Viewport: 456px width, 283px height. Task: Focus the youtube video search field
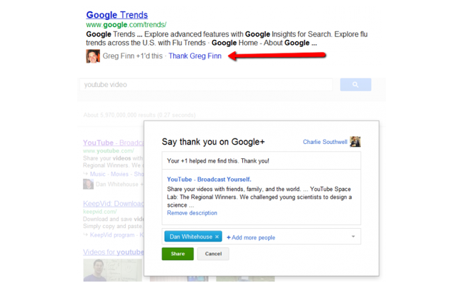(206, 85)
